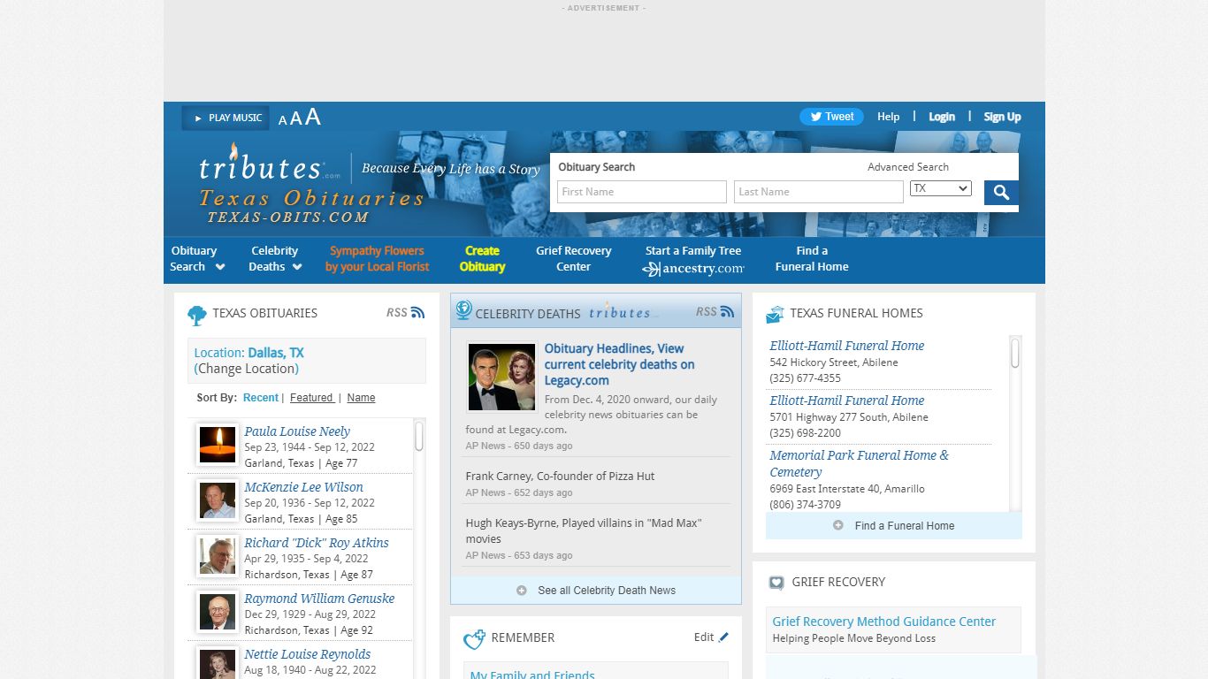
Task: Open Grief Recovery Method Guidance Center
Action: [884, 622]
